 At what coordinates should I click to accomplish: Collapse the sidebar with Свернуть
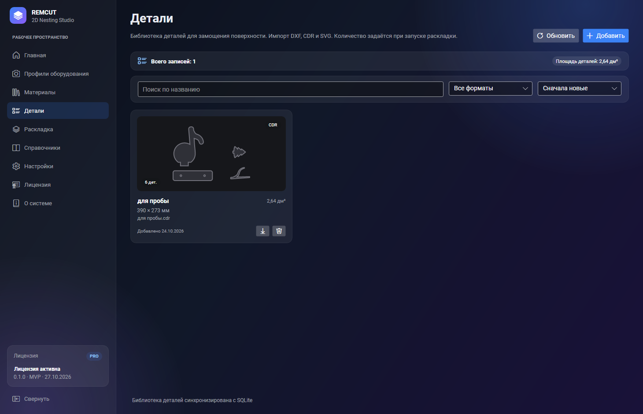tap(31, 399)
